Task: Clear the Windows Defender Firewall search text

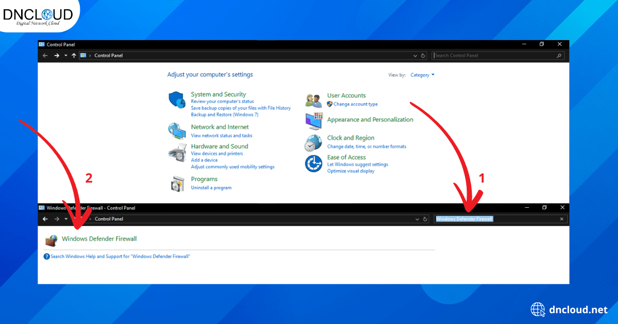Action: pyautogui.click(x=562, y=219)
